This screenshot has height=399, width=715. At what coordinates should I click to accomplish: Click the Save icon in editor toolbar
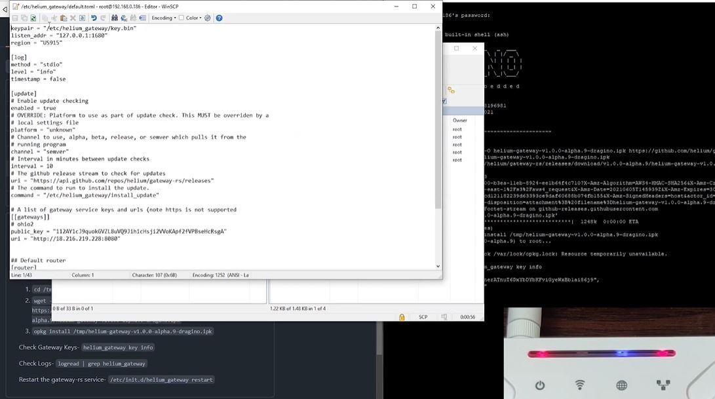[15, 18]
